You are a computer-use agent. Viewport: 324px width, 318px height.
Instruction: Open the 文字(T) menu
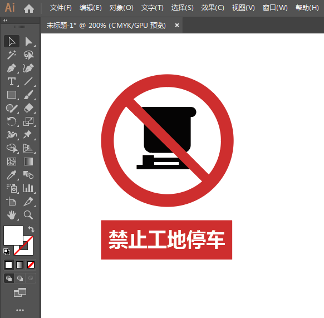[x=153, y=8]
